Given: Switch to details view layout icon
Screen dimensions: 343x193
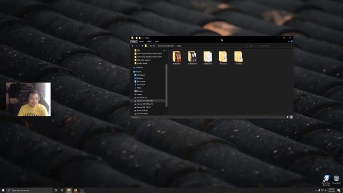Looking at the screenshot, I should pos(288,117).
